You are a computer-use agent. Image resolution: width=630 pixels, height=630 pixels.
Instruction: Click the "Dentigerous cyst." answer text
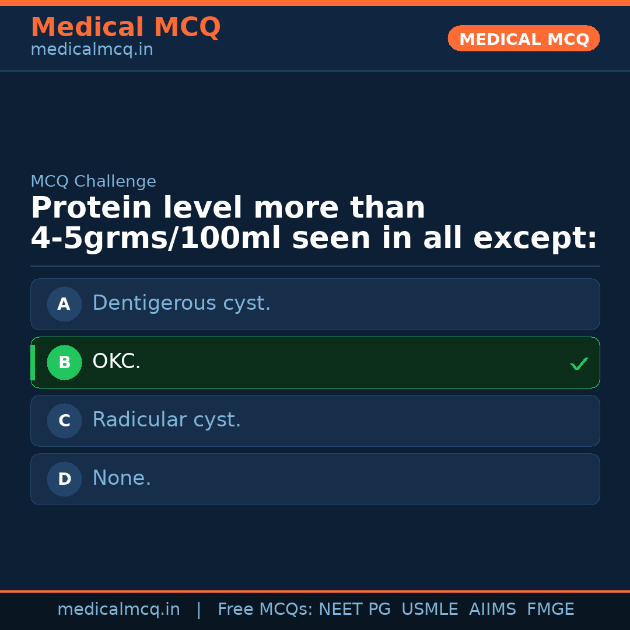pyautogui.click(x=181, y=303)
